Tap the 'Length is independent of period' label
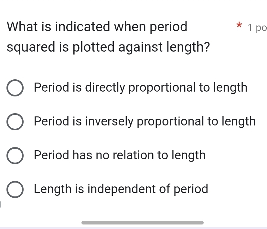This screenshot has width=267, height=229. click(x=121, y=189)
